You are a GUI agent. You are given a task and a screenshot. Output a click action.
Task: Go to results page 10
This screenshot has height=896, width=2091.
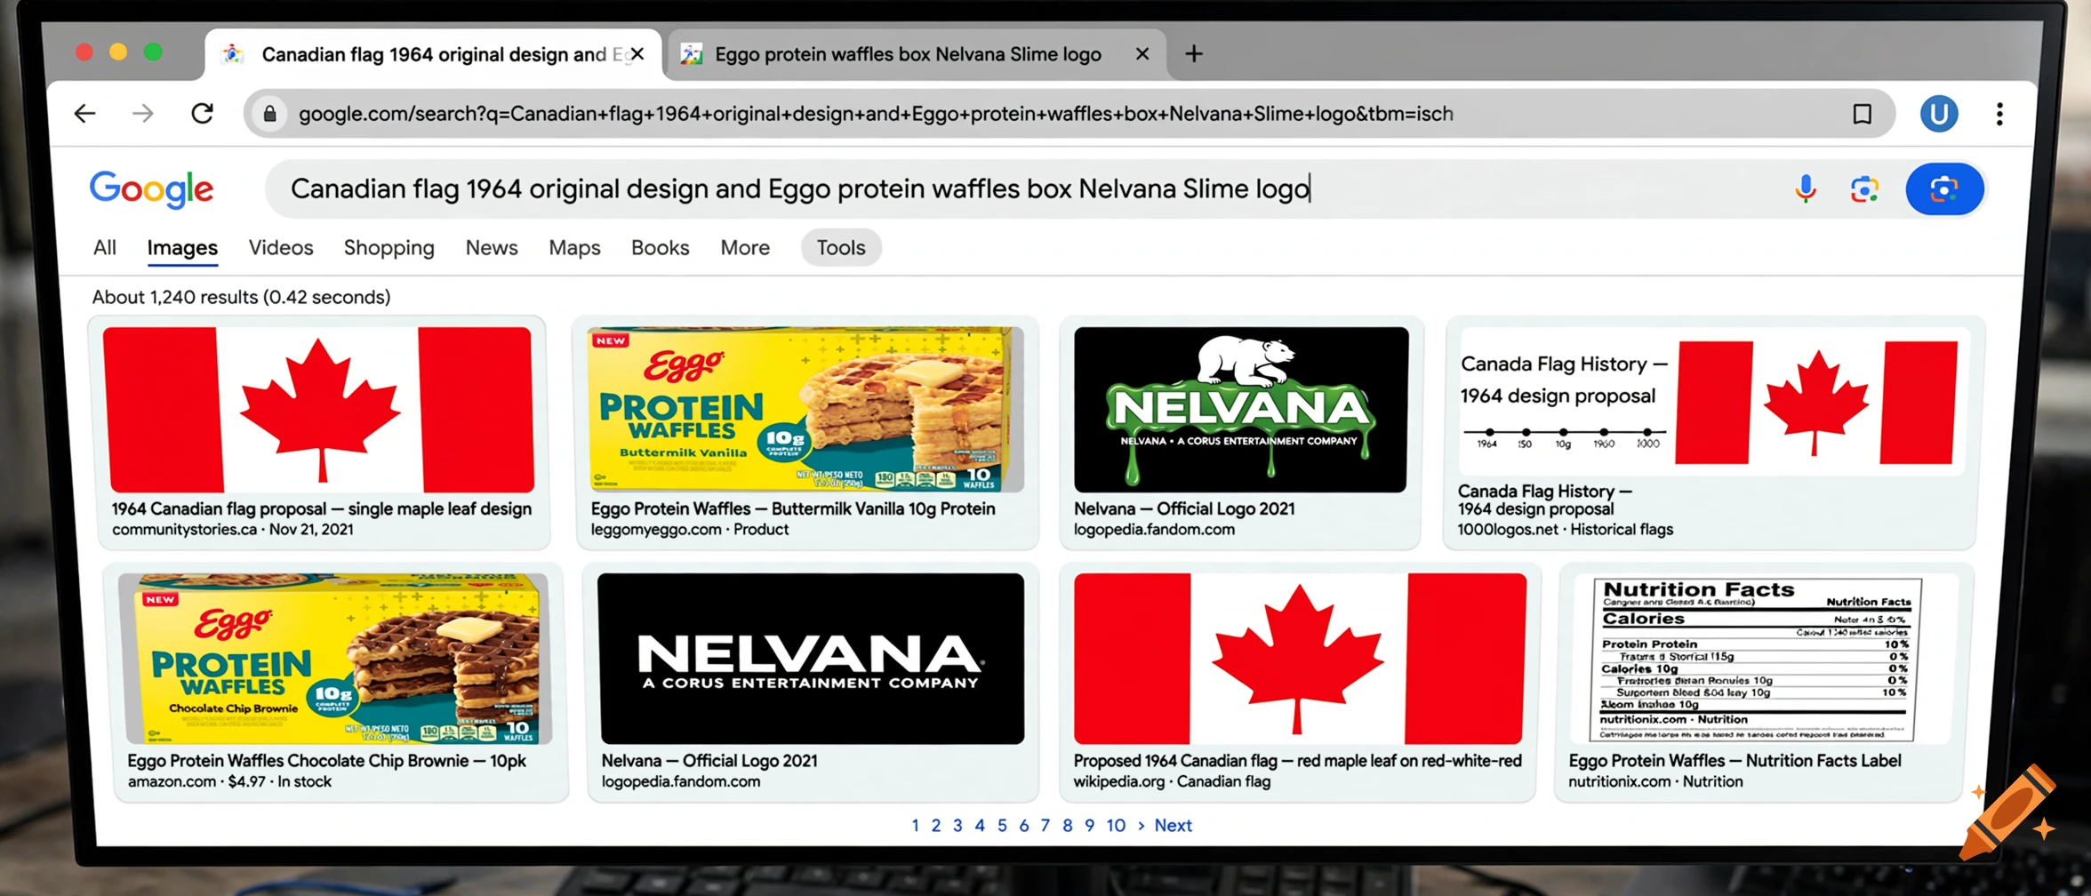tap(1116, 826)
